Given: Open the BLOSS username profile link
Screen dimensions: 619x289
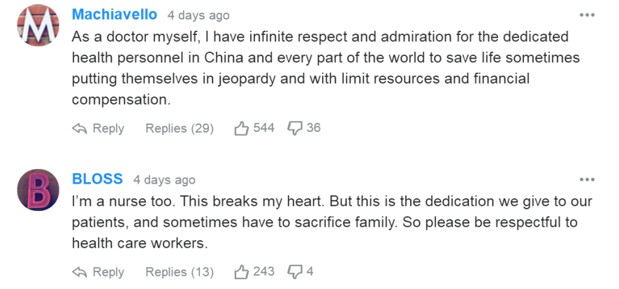Looking at the screenshot, I should click(97, 179).
